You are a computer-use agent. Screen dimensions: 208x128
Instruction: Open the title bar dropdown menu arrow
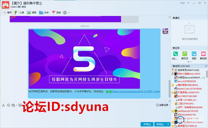pyautogui.click(x=188, y=3)
